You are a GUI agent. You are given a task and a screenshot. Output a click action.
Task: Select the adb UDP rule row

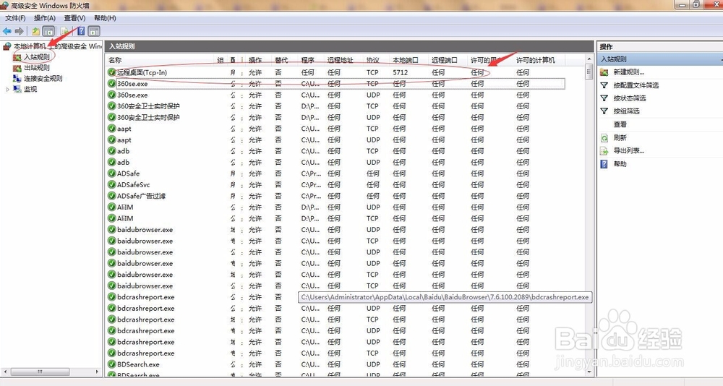click(x=335, y=163)
